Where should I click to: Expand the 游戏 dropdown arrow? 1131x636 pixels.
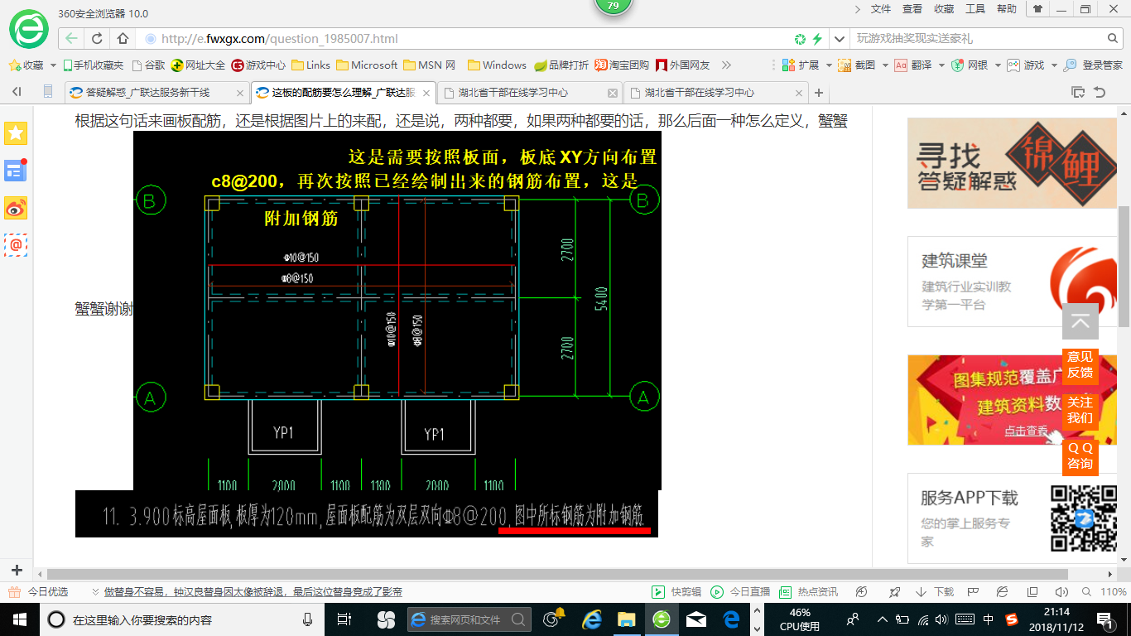click(1053, 65)
